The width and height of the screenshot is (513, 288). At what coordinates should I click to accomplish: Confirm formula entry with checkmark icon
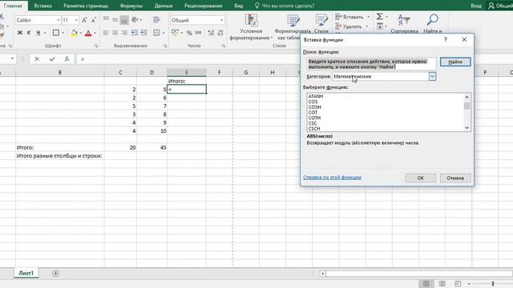click(51, 59)
